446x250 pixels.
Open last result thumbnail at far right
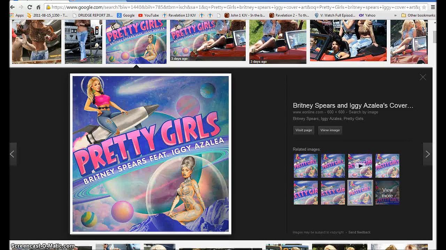pyautogui.click(x=409, y=42)
